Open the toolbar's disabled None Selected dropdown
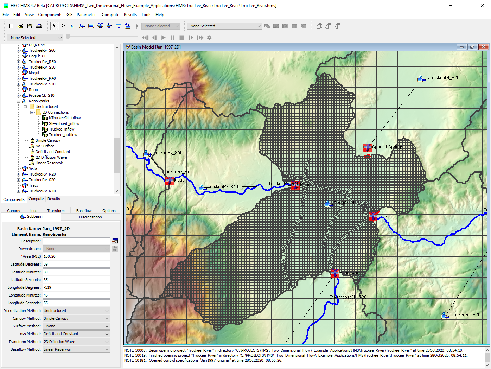Image resolution: width=491 pixels, height=369 pixels. tap(161, 26)
